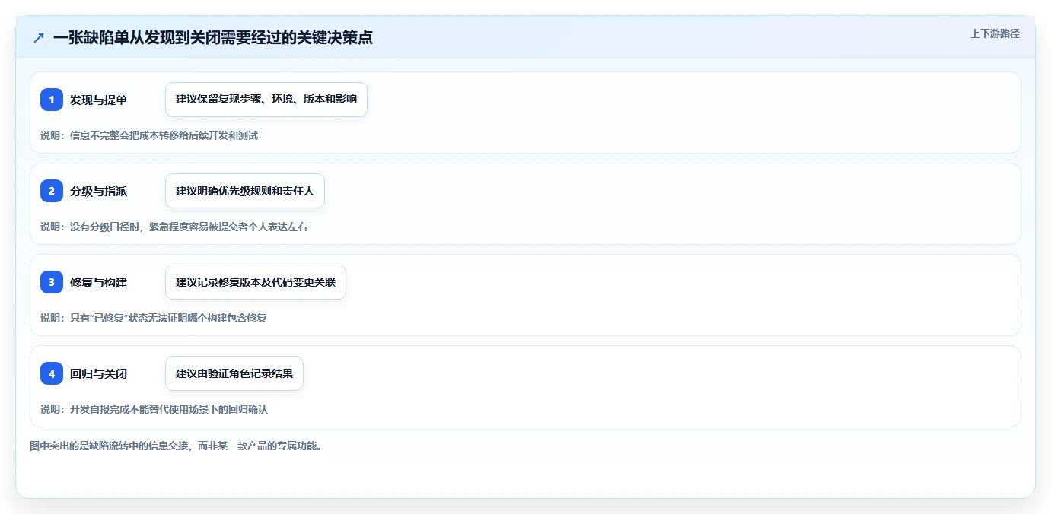Click the title 一张缺陷单从发现到关闭需要经过的关键决策点
1051x514 pixels.
click(x=213, y=37)
